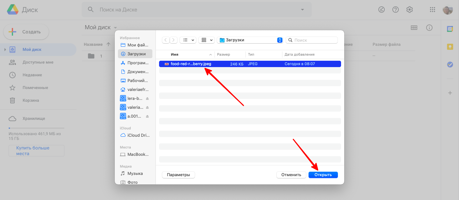Show file details info icon
Screen dimensions: 459x200
coord(429,28)
